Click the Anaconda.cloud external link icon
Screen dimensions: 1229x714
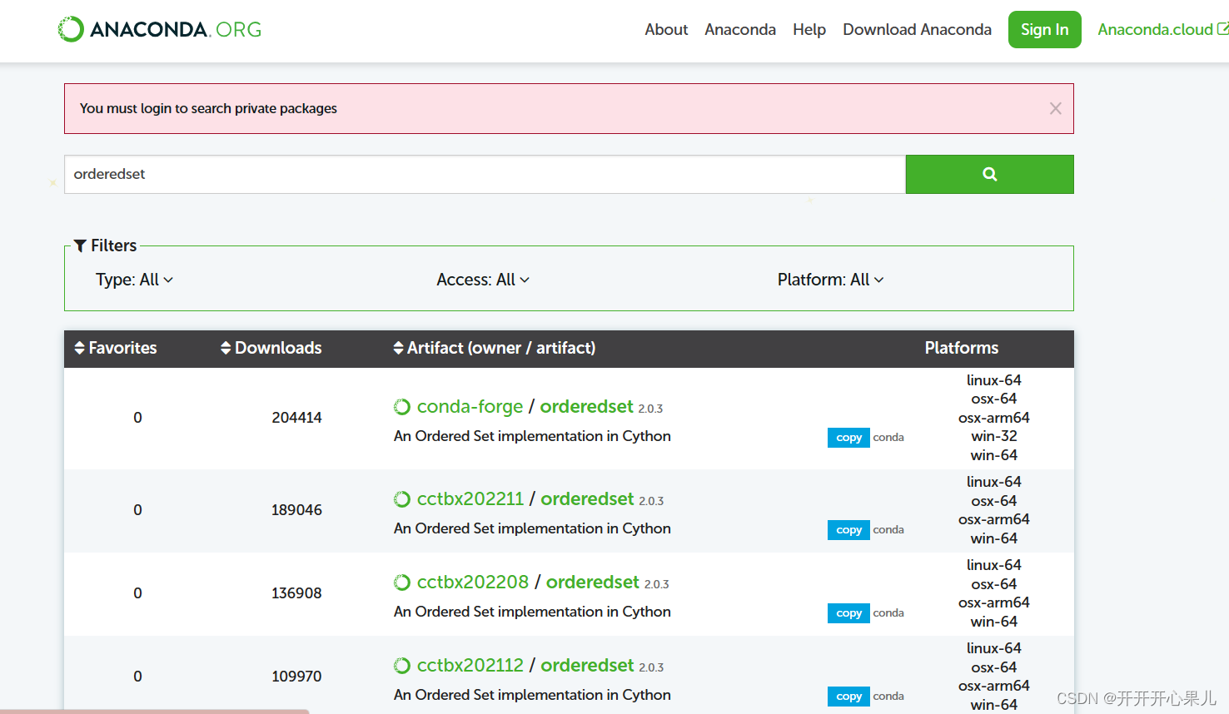coord(1222,29)
